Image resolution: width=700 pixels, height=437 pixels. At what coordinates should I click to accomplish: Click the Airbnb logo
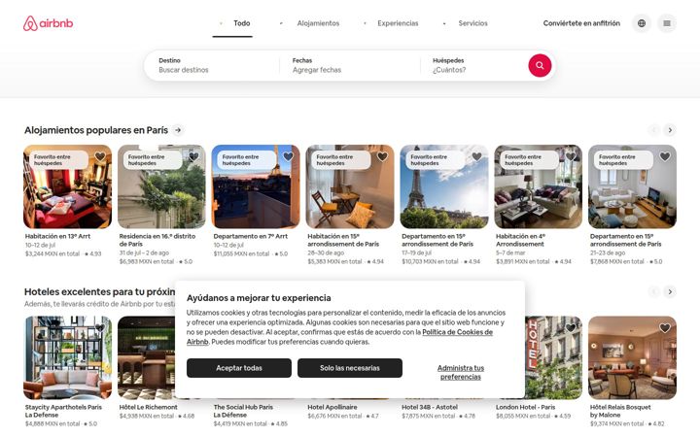click(49, 23)
